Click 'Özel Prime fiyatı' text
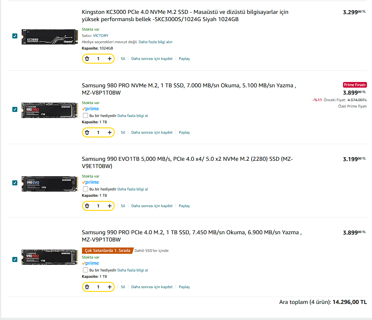Viewport: 372px width, 320px height. (x=352, y=106)
